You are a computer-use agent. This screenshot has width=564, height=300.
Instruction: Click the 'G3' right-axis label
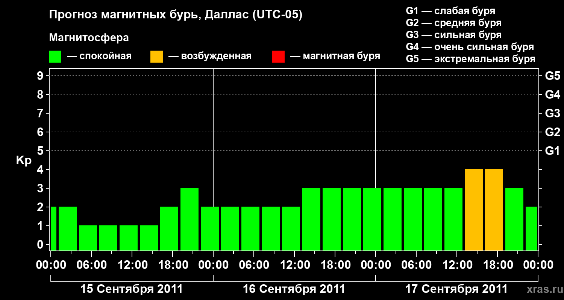(x=552, y=114)
